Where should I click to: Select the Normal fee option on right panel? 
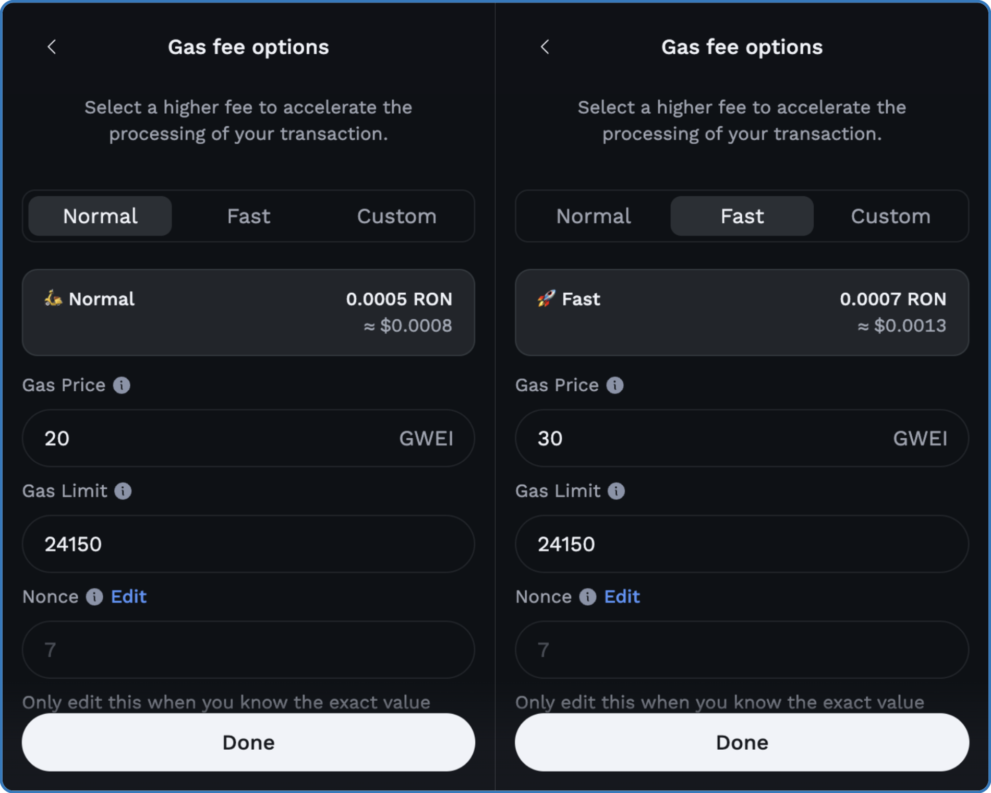[x=594, y=216]
